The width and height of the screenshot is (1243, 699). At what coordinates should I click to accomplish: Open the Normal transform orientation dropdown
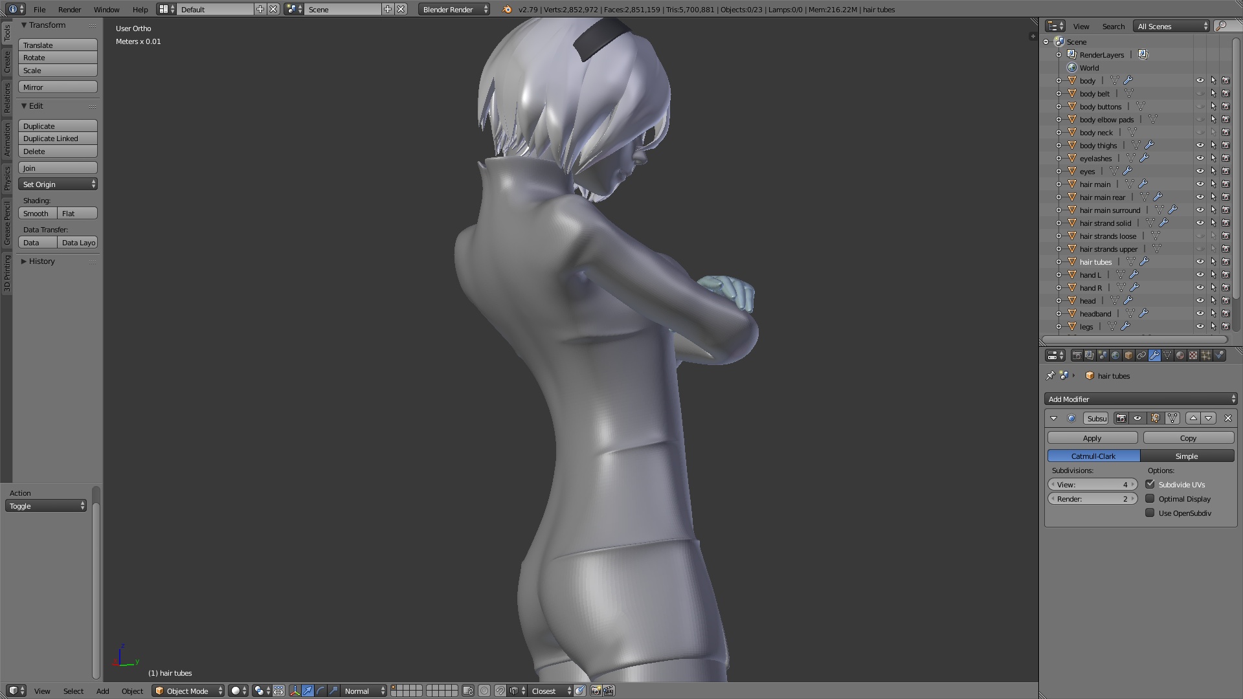click(364, 691)
